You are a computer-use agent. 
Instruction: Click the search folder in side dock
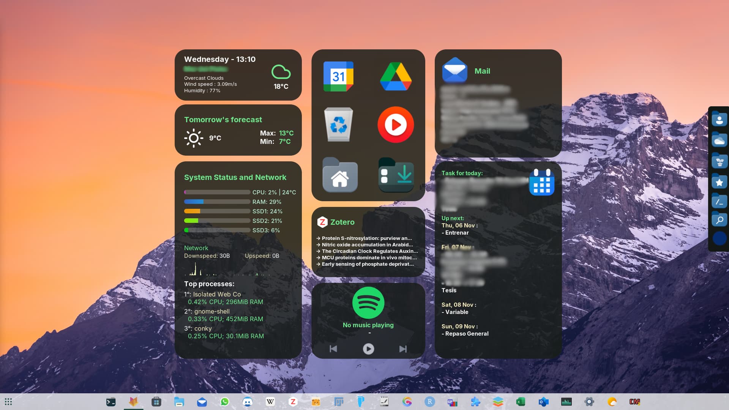pyautogui.click(x=719, y=220)
